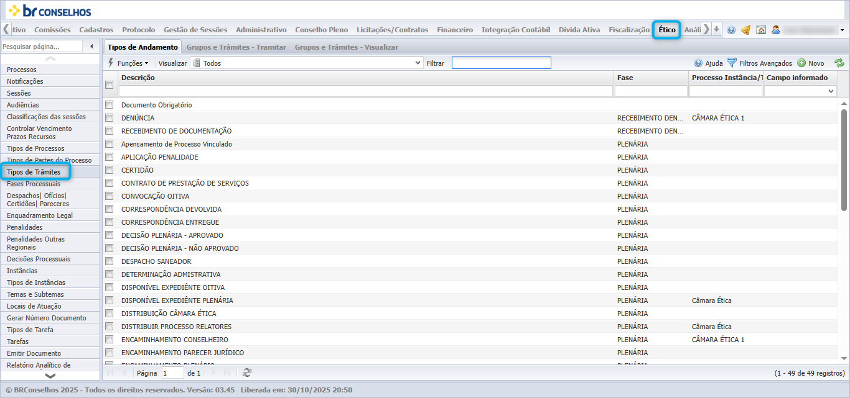
Task: Open Penalidades in the sidebar
Action: [x=25, y=227]
